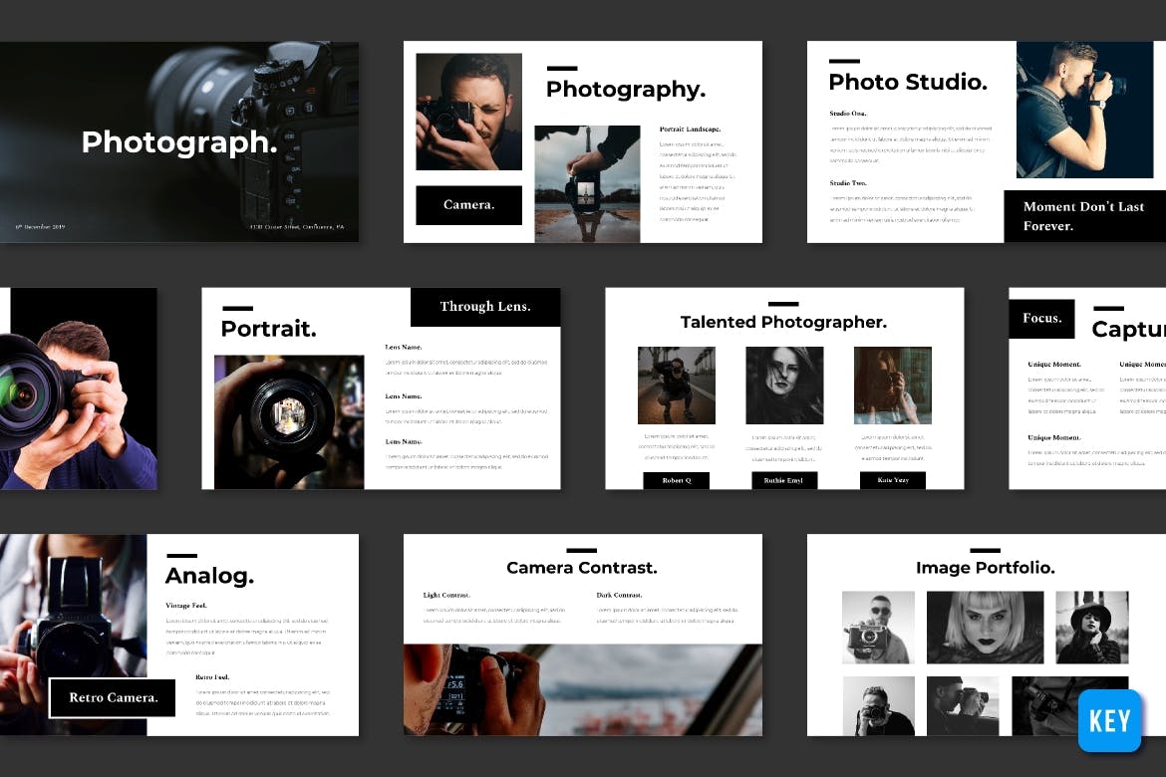Viewport: 1166px width, 777px height.
Task: Click the blue Keynote app icon
Action: point(1109,720)
